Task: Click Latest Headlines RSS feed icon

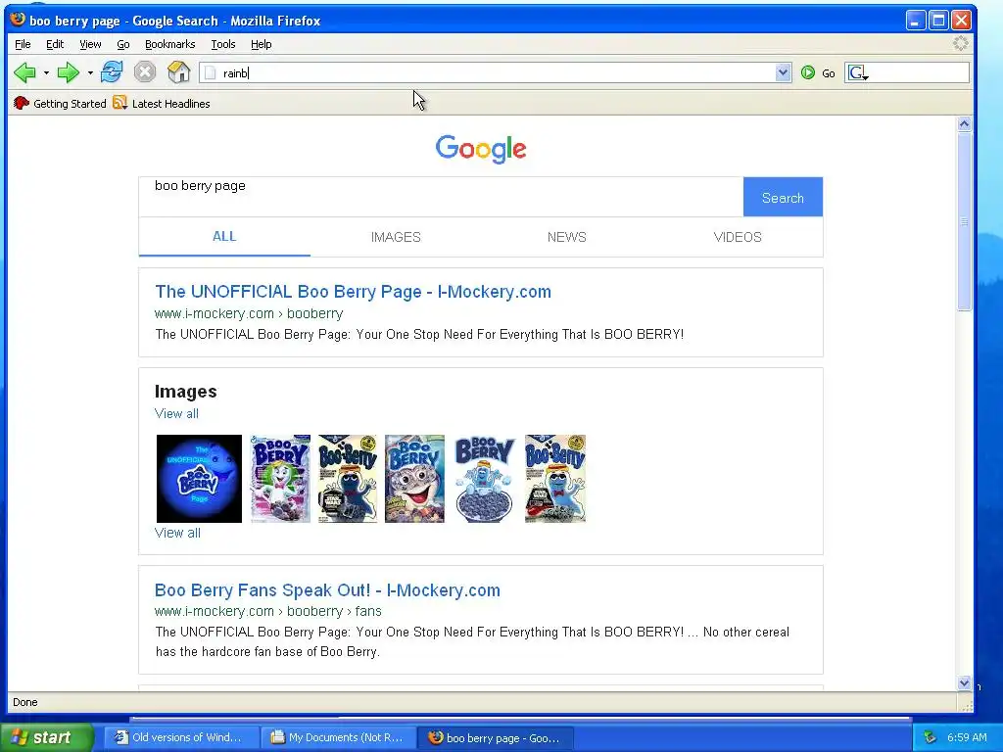Action: click(119, 102)
